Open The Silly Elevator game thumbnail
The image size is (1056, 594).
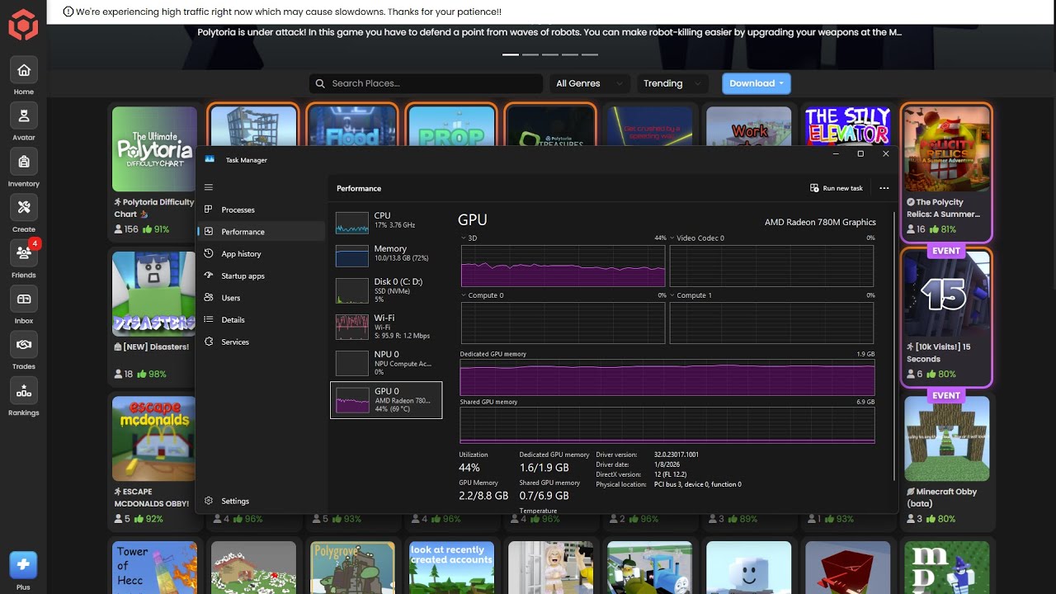pos(847,127)
